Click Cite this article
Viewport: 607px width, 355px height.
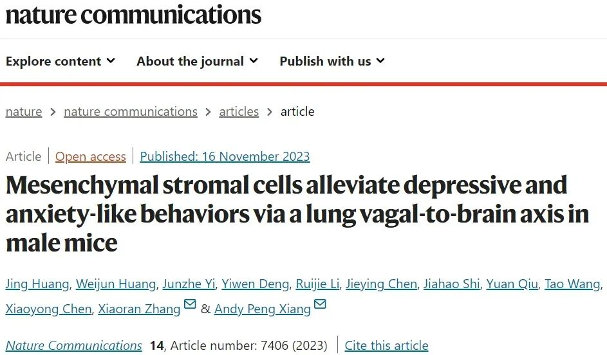pyautogui.click(x=386, y=345)
